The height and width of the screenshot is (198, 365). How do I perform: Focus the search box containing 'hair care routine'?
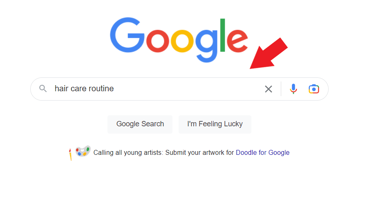coord(155,89)
